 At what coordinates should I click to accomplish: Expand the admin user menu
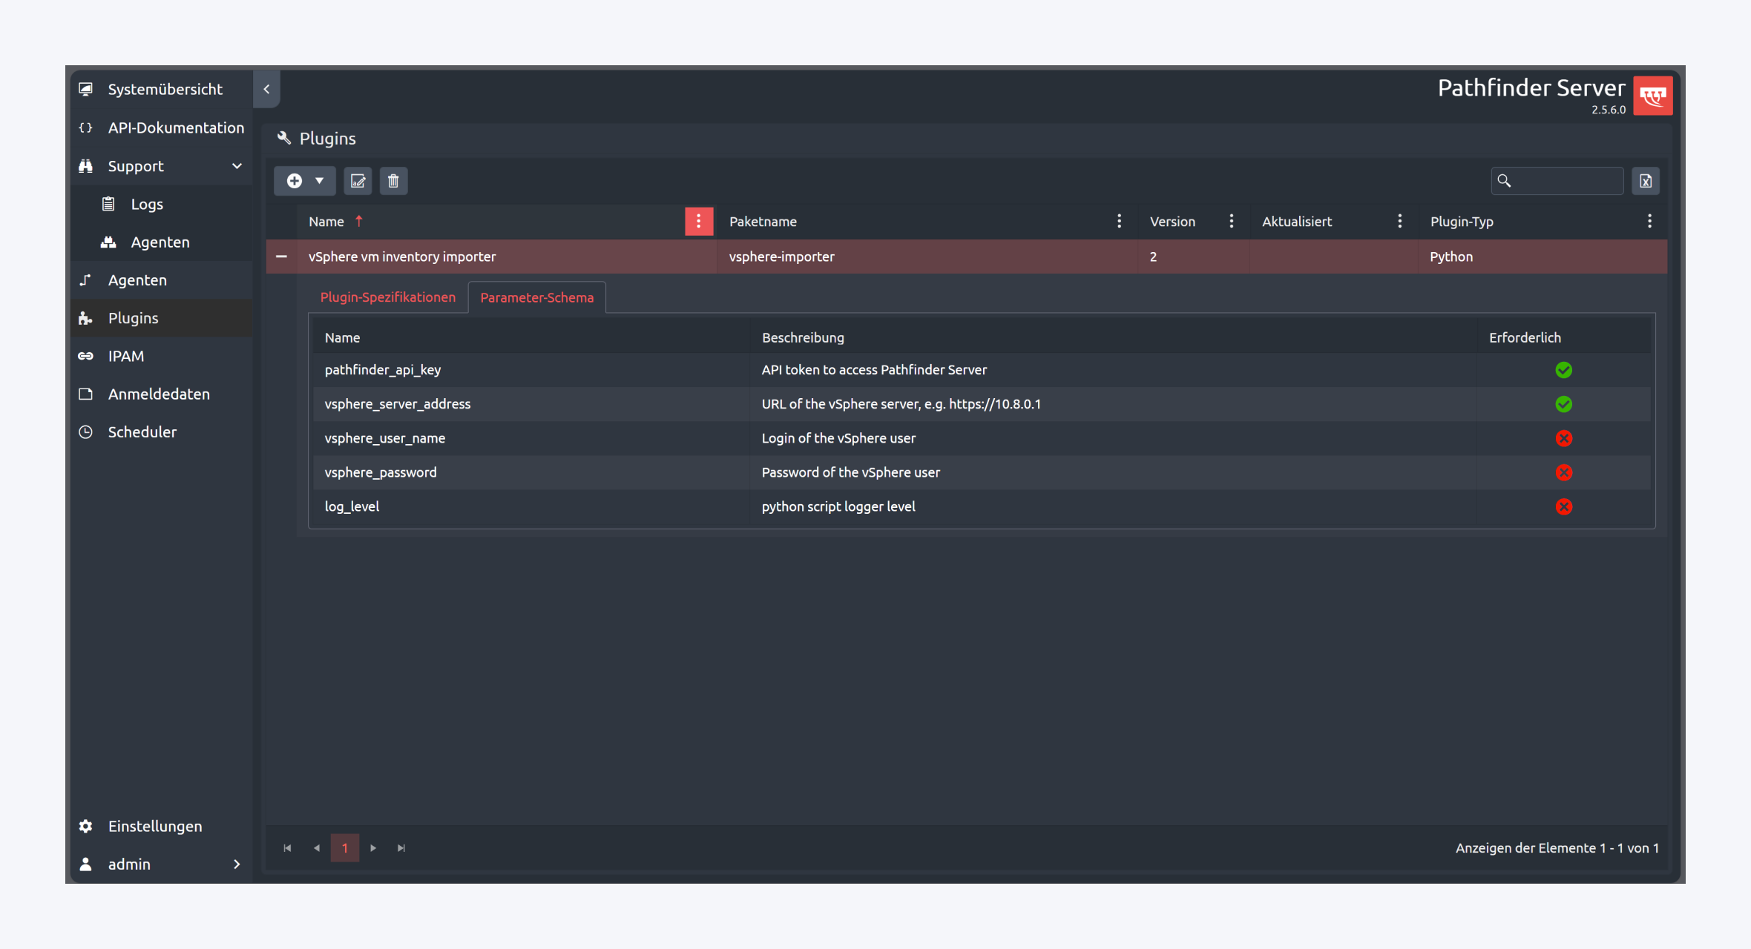click(x=237, y=864)
